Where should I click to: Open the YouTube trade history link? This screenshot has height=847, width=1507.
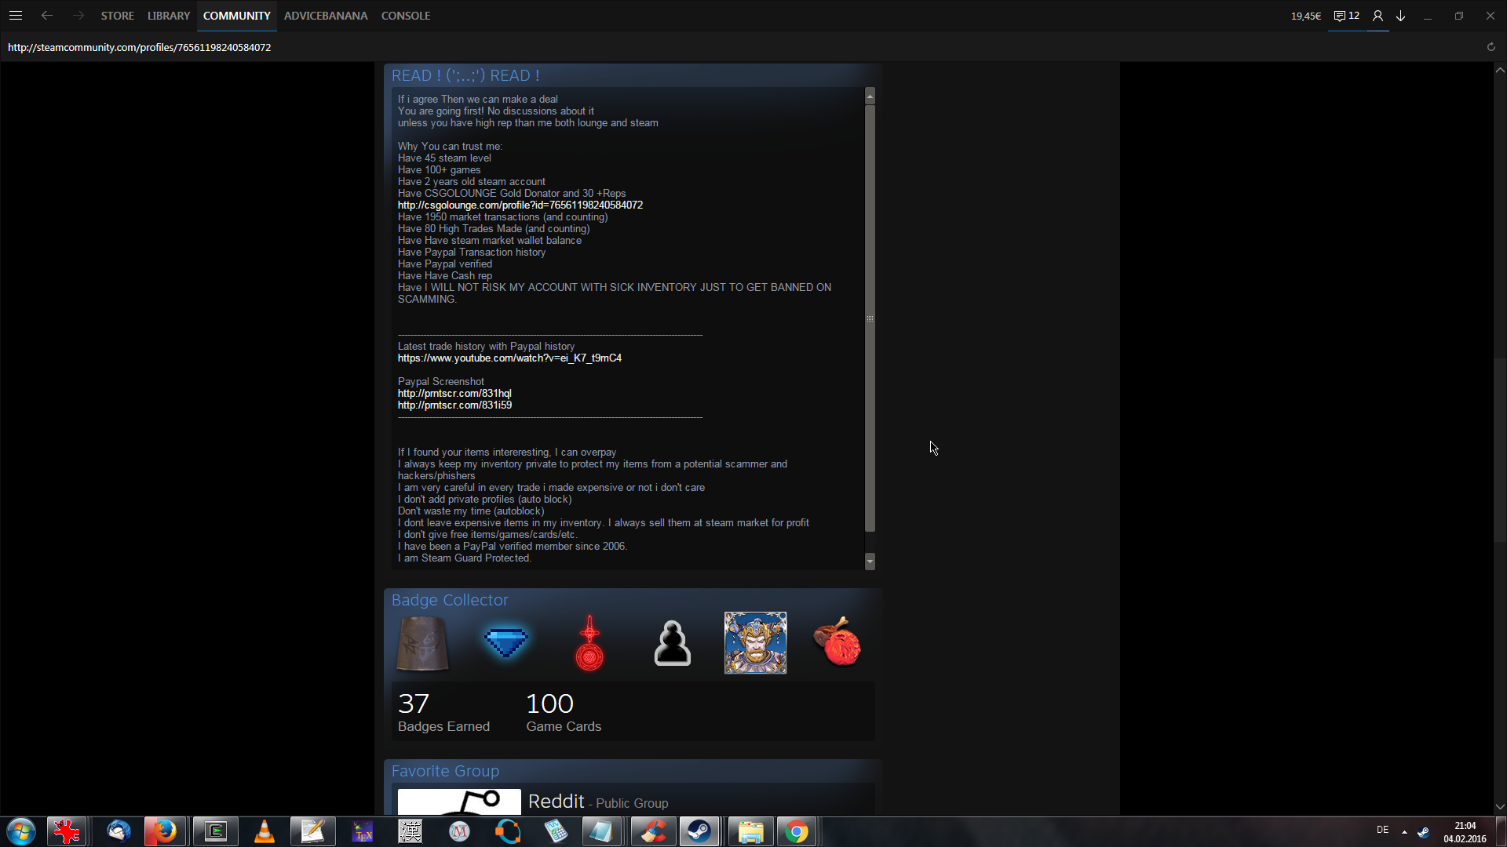[x=509, y=358]
